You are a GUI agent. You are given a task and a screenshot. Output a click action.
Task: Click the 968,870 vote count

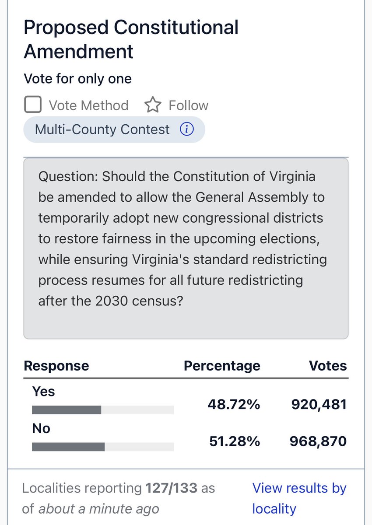tap(318, 441)
